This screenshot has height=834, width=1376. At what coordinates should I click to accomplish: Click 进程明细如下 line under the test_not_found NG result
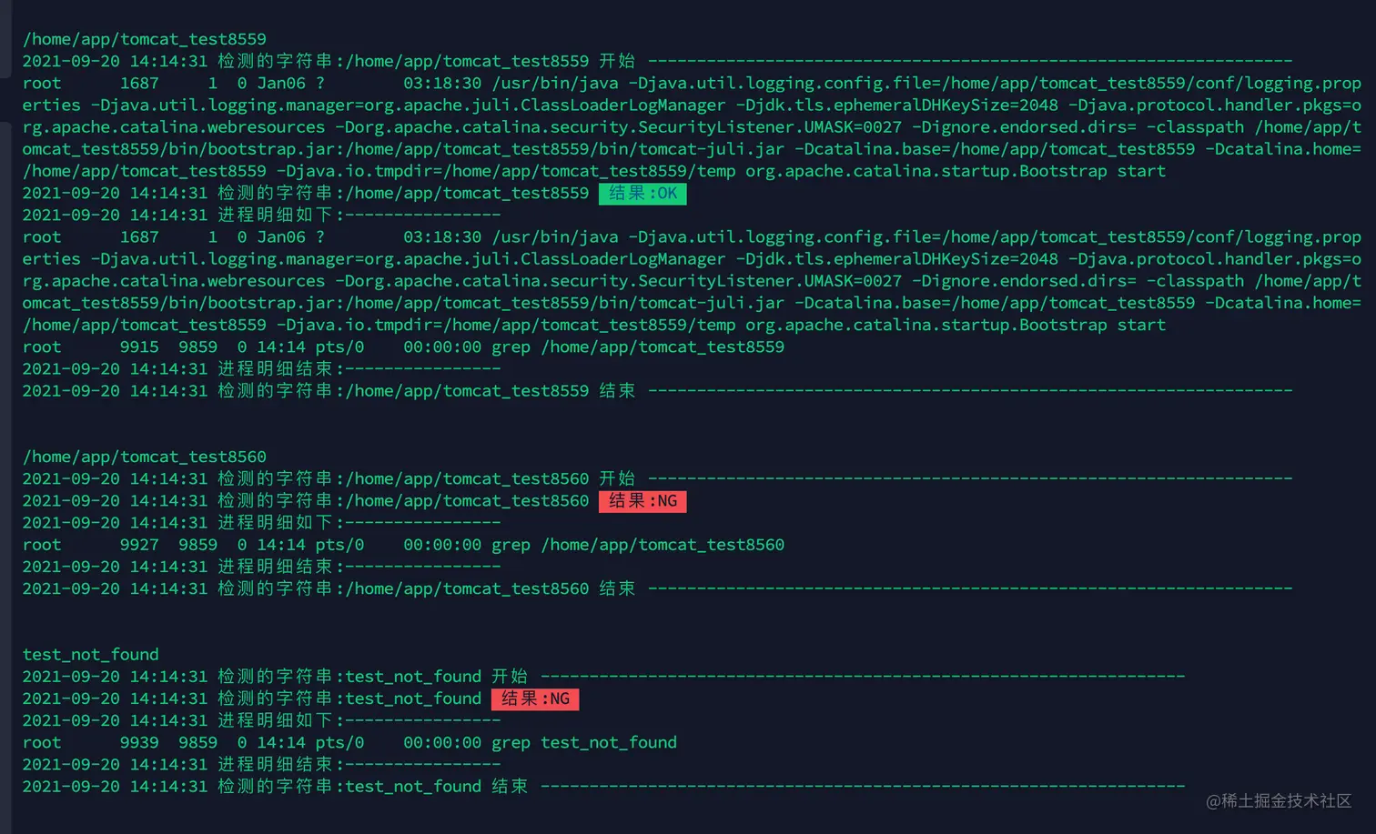click(x=261, y=720)
